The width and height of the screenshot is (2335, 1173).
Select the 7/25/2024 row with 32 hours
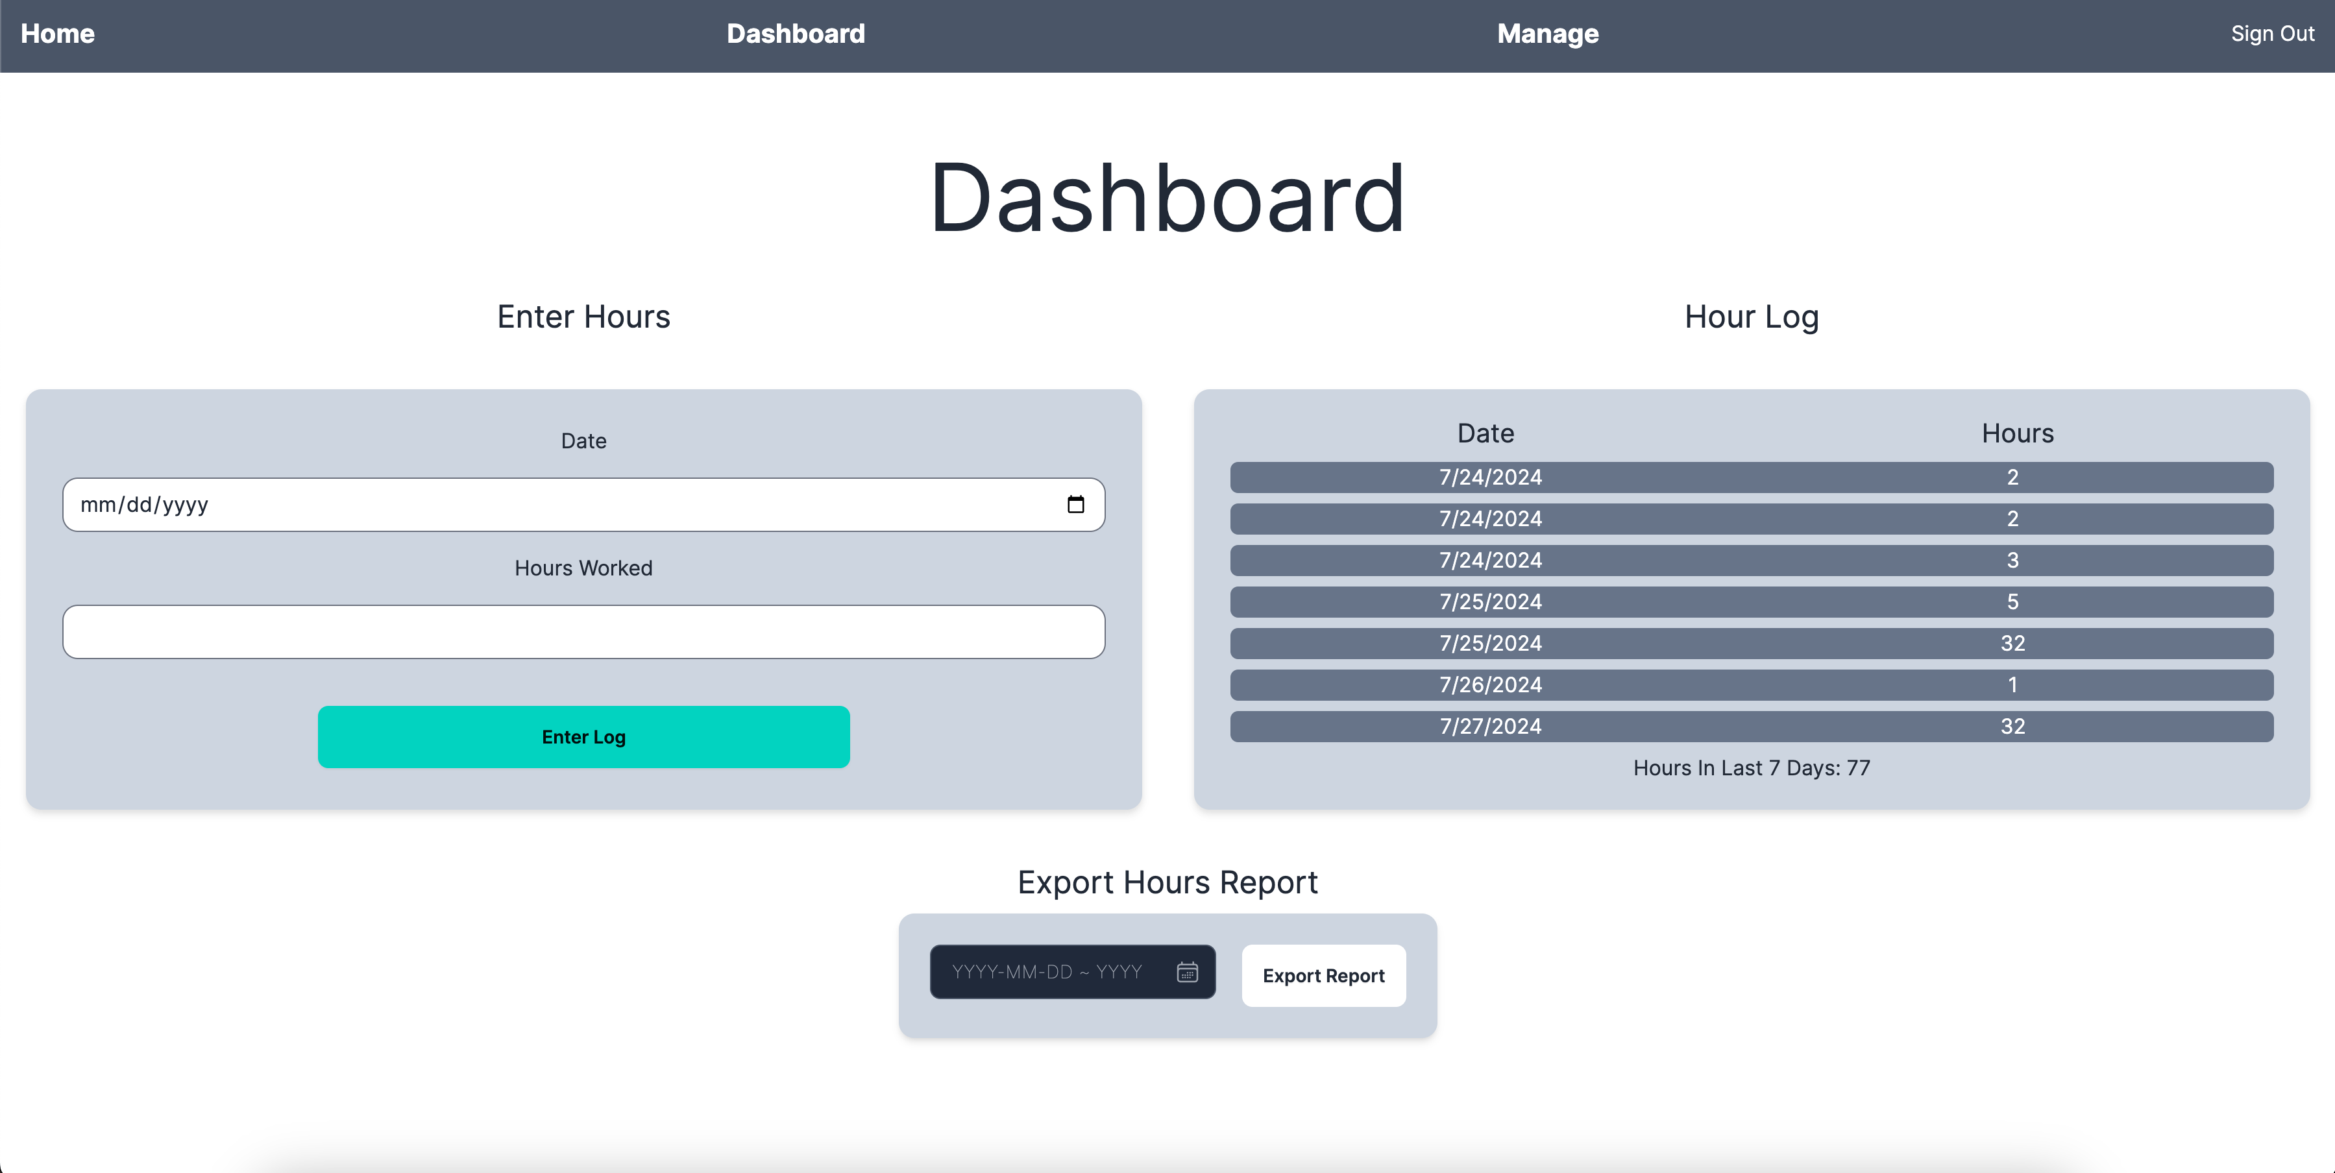(x=1750, y=644)
